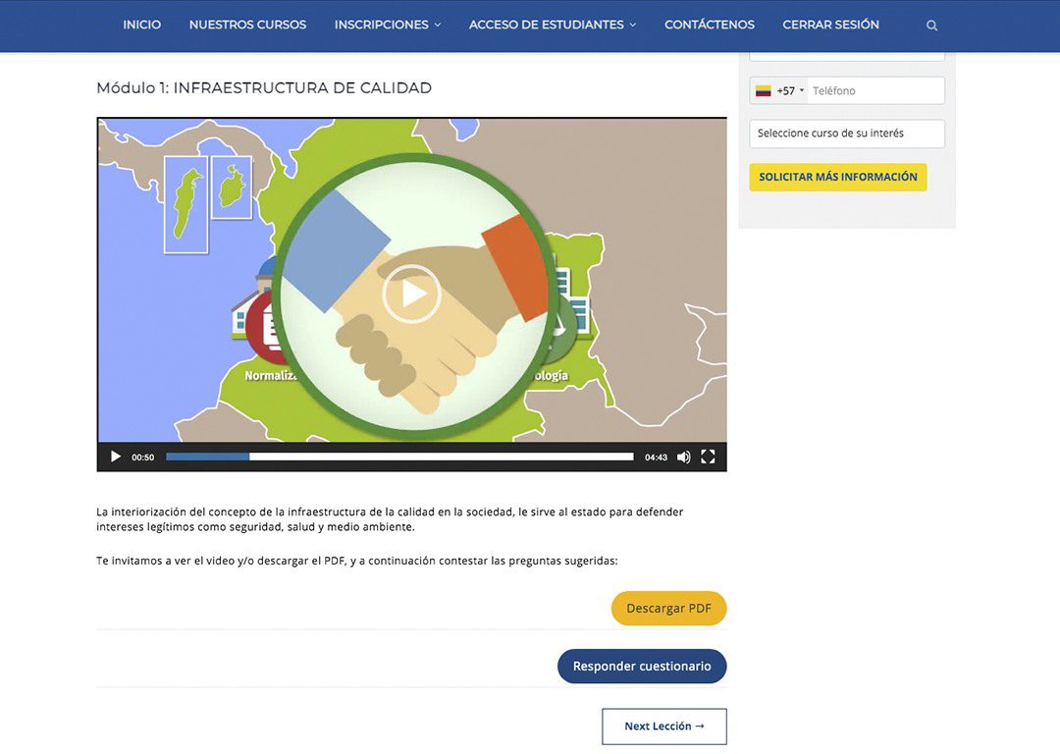1060x754 pixels.
Task: Click CERRAR SESIÓN to log out
Action: coord(830,25)
